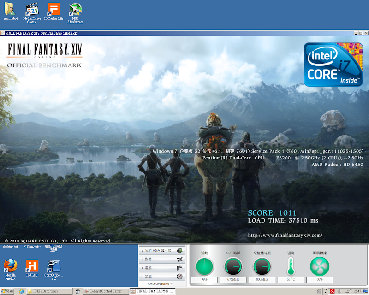Switch to Catalyst Control Center taskbar button

106,291
